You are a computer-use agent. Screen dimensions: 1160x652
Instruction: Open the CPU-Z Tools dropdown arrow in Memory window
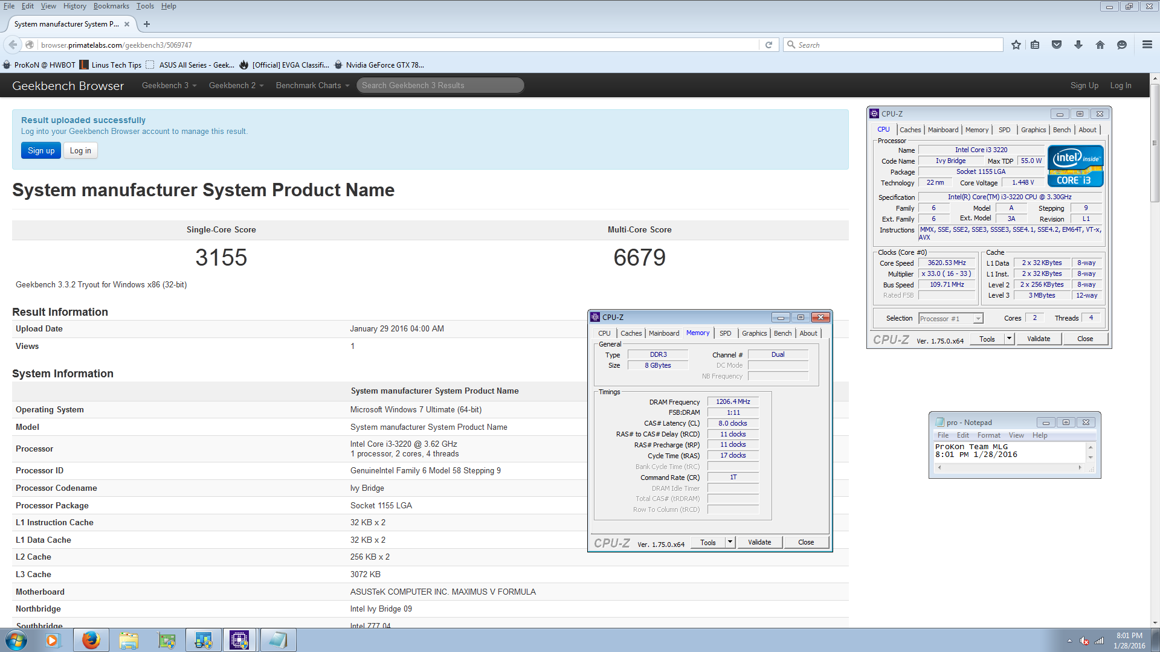[x=730, y=542]
